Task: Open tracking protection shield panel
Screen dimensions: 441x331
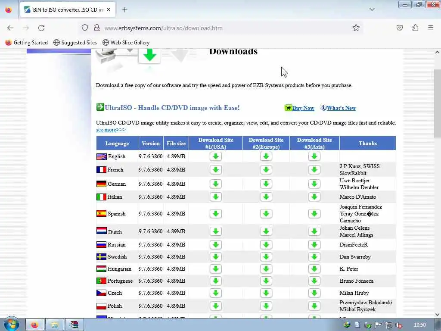Action: click(x=85, y=28)
